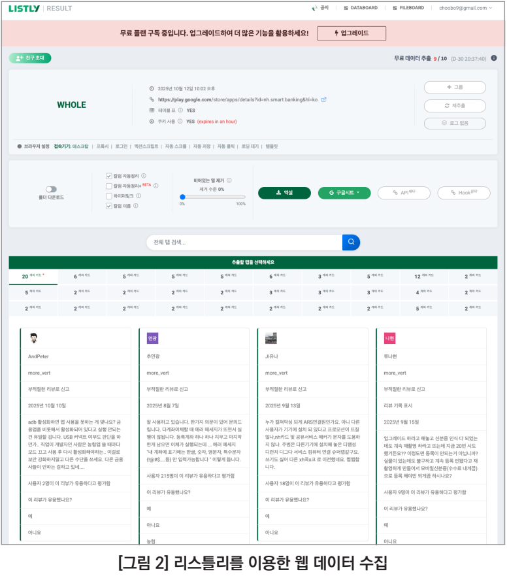Enable the 칼럼 자동정리+ BETA checkbox
507x576 pixels.
tap(108, 186)
